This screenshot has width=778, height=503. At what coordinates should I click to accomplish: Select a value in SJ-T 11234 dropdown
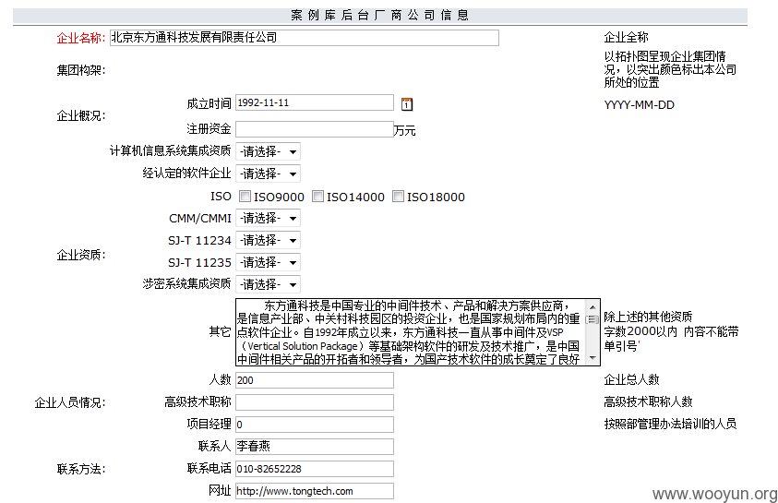[268, 241]
